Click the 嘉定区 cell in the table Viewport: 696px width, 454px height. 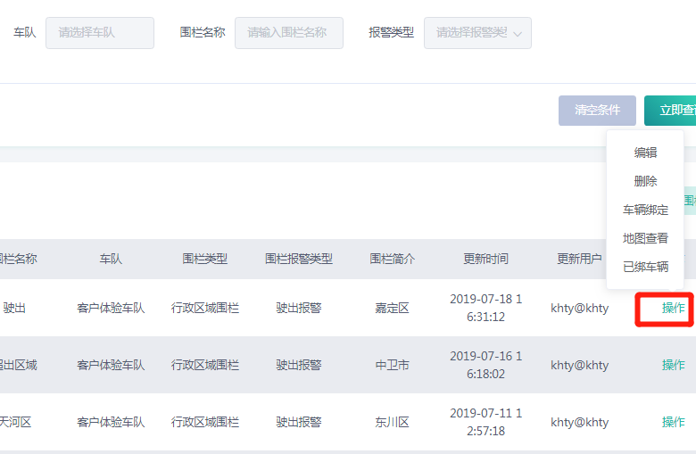(x=393, y=309)
